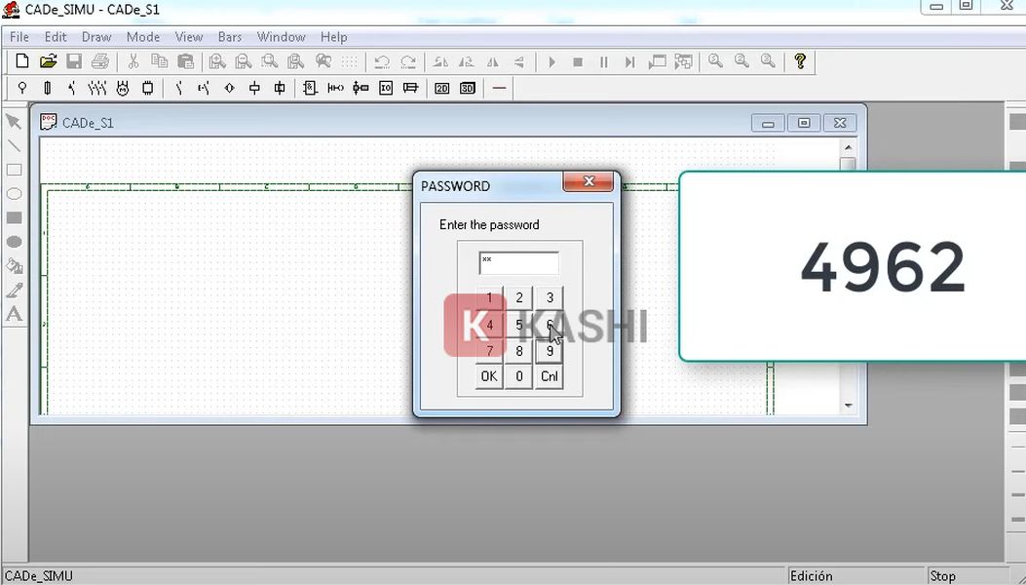Select the filled ellipse drawing tool
This screenshot has height=585, width=1026.
coord(14,242)
